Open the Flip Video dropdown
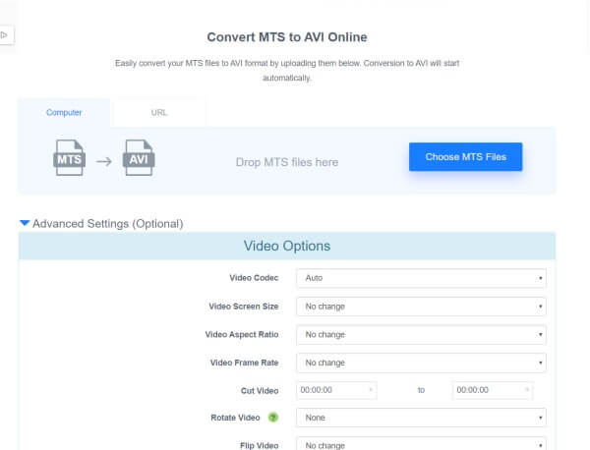The image size is (590, 450). pyautogui.click(x=421, y=443)
